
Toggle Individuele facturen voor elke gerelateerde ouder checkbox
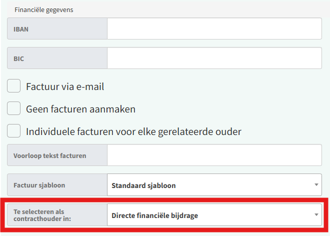[x=14, y=131]
